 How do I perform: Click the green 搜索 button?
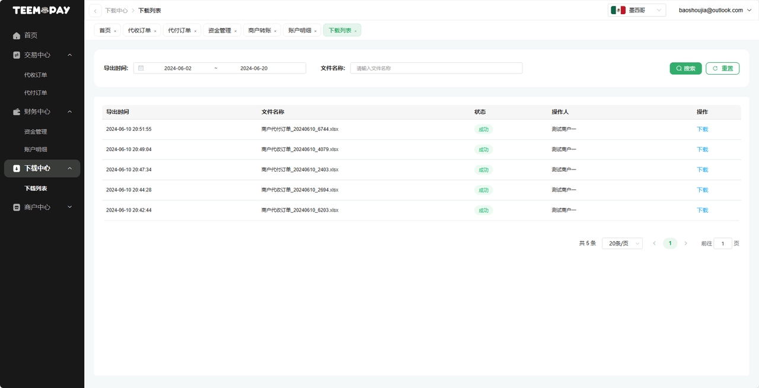tap(686, 68)
